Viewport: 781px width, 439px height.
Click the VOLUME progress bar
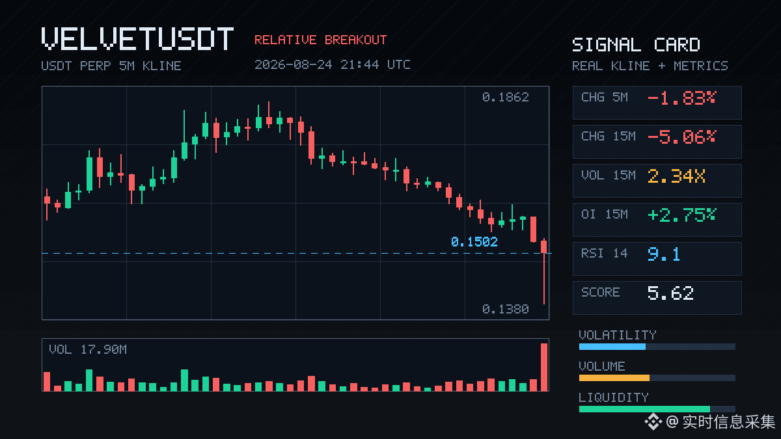[x=657, y=378]
